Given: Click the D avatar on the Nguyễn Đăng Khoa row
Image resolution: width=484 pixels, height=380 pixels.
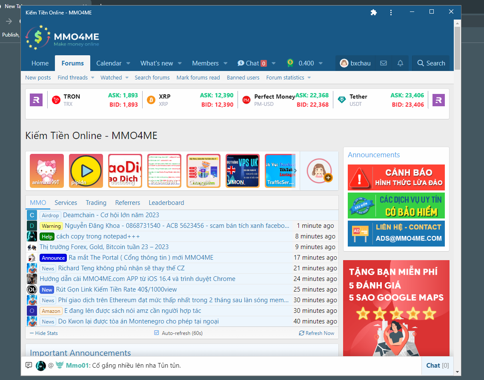Looking at the screenshot, I should (32, 226).
